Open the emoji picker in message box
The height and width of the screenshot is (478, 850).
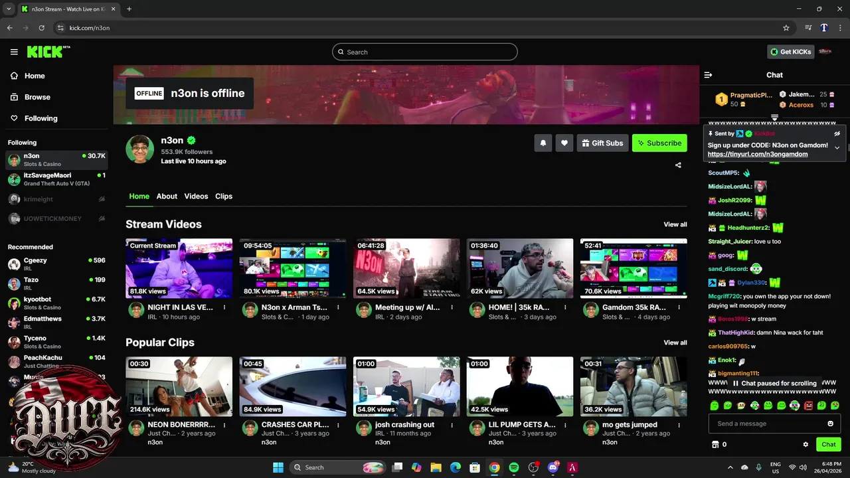click(x=830, y=424)
